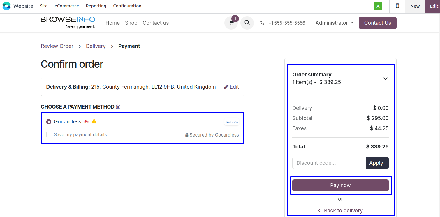440x217 pixels.
Task: Click the red unpublished eye icon
Action: [86, 121]
